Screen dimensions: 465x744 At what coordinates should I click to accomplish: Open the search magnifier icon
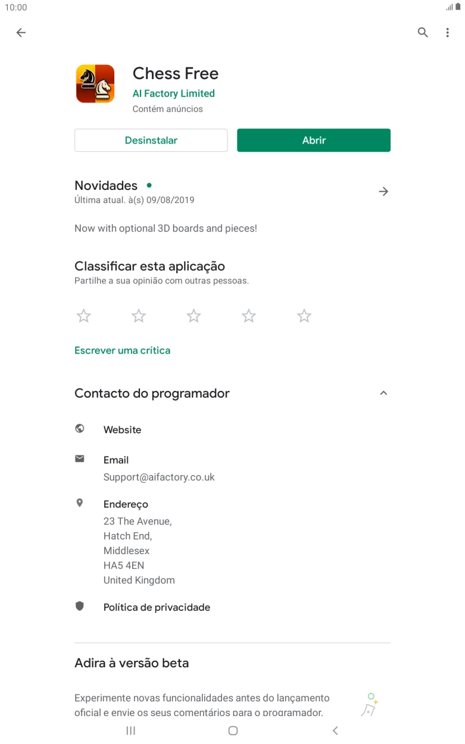tap(423, 33)
